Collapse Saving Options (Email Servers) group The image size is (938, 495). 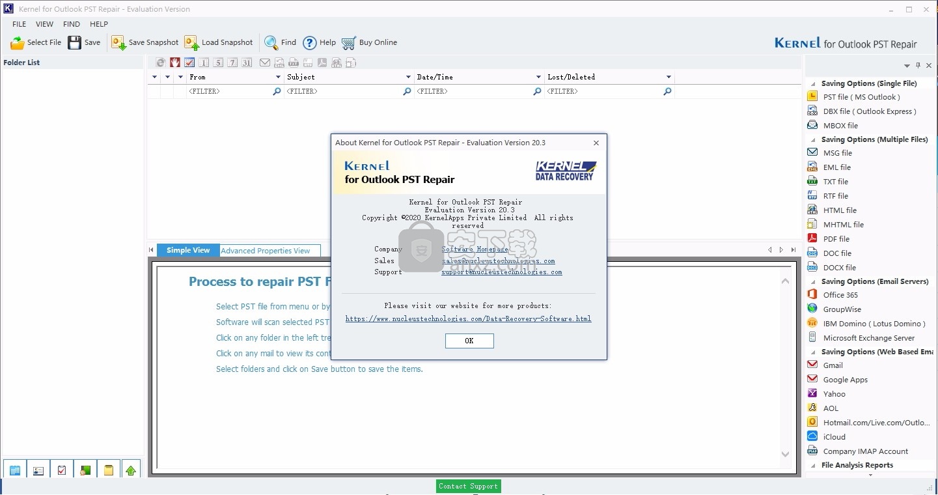pyautogui.click(x=813, y=282)
